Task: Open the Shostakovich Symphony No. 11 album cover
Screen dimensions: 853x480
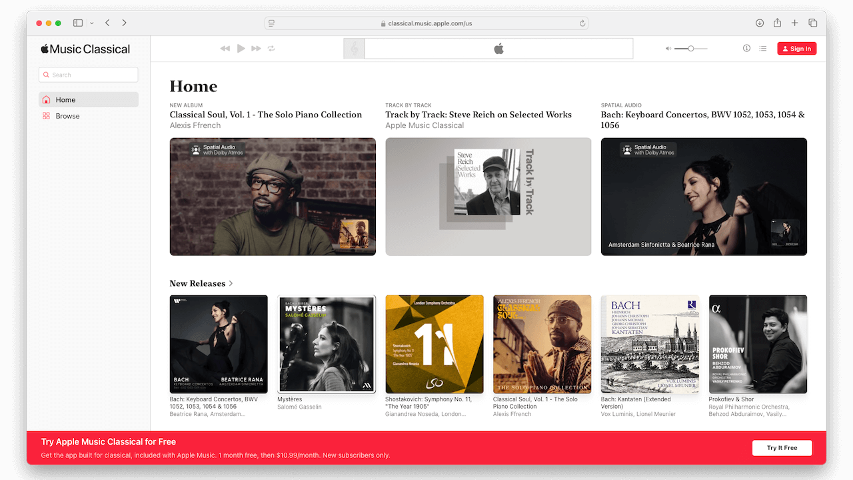Action: pos(434,344)
